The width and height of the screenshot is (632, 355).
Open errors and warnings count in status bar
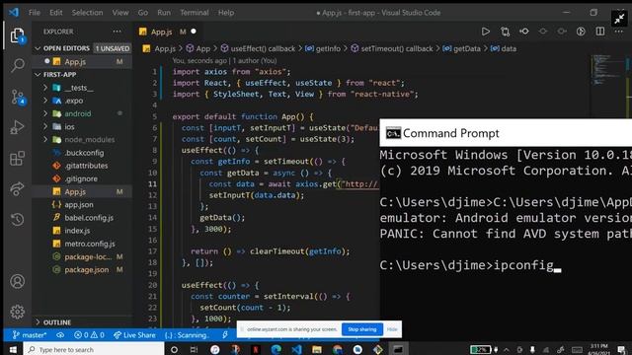89,335
